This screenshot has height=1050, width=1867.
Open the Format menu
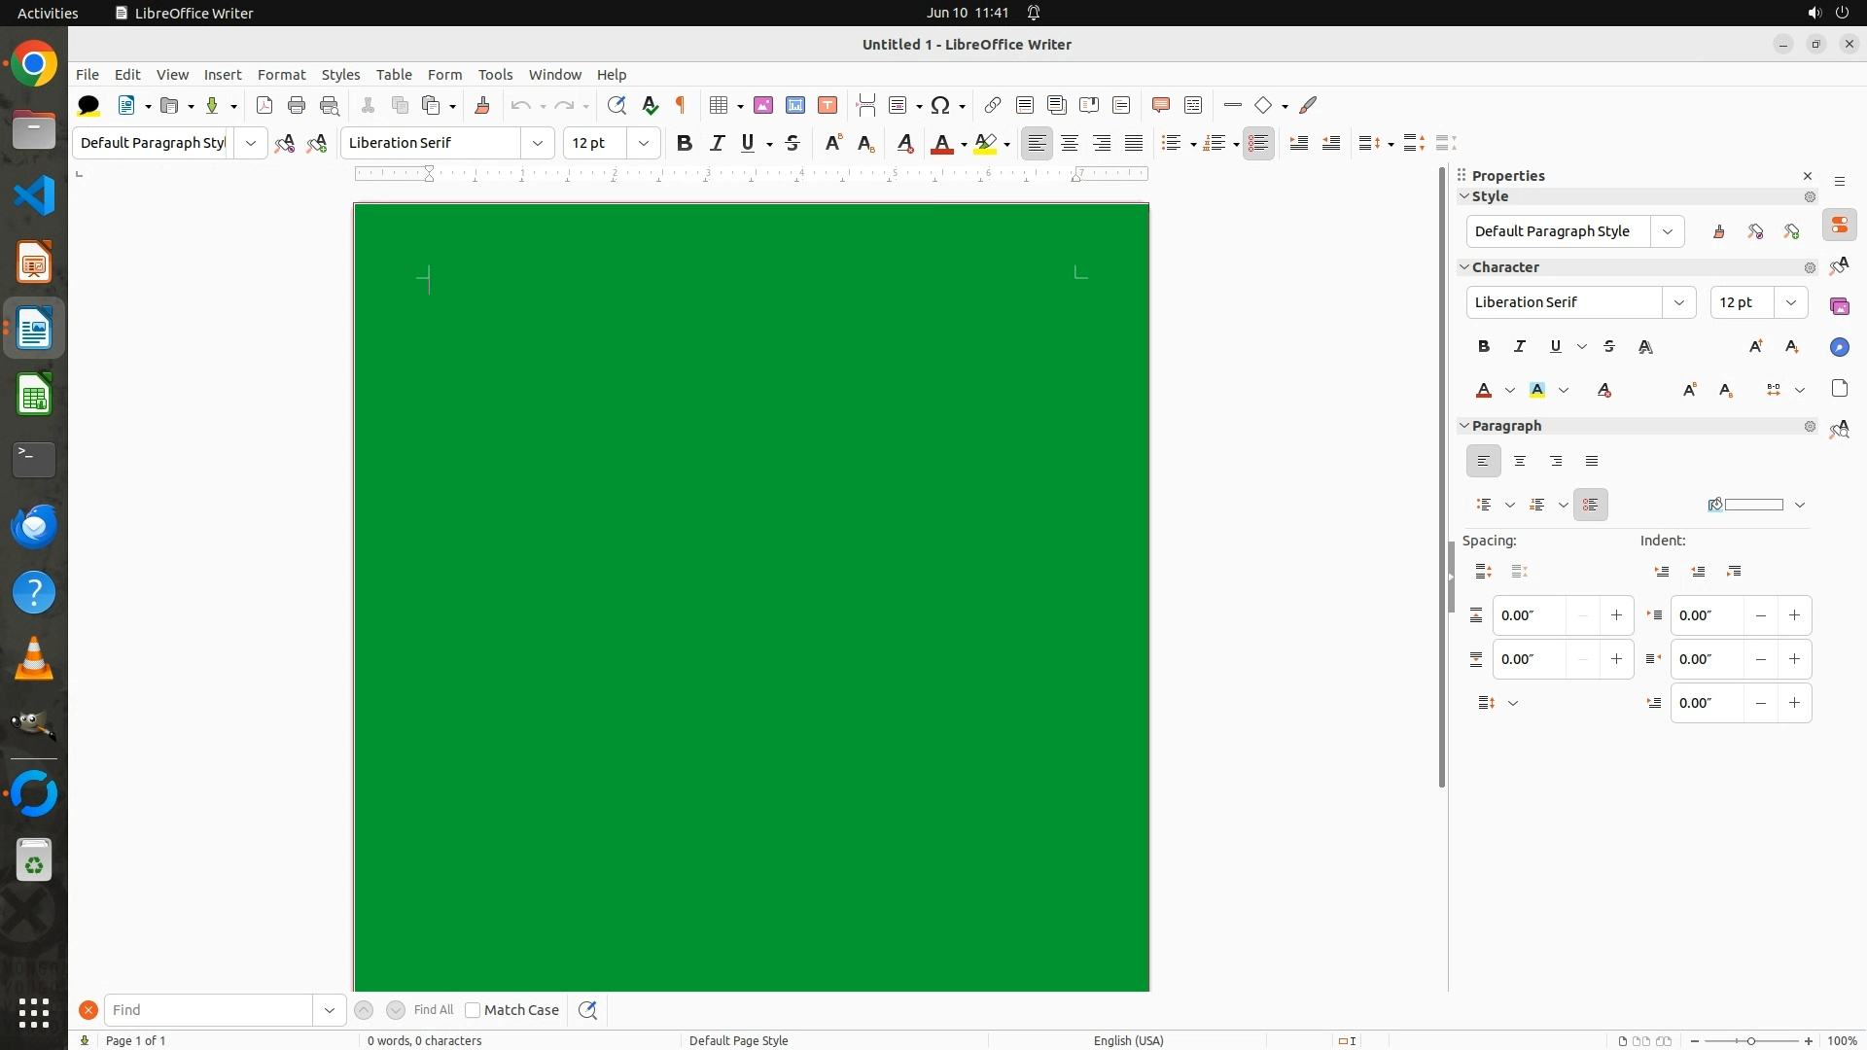pyautogui.click(x=281, y=75)
